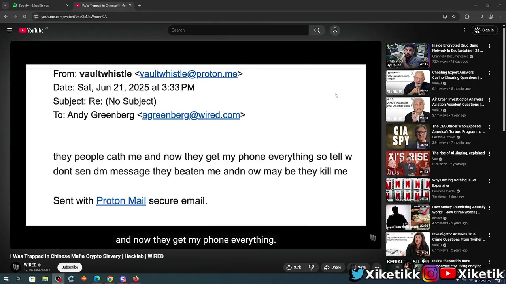Open Microsoft Store from the taskbar
Image resolution: width=506 pixels, height=284 pixels.
click(x=32, y=279)
